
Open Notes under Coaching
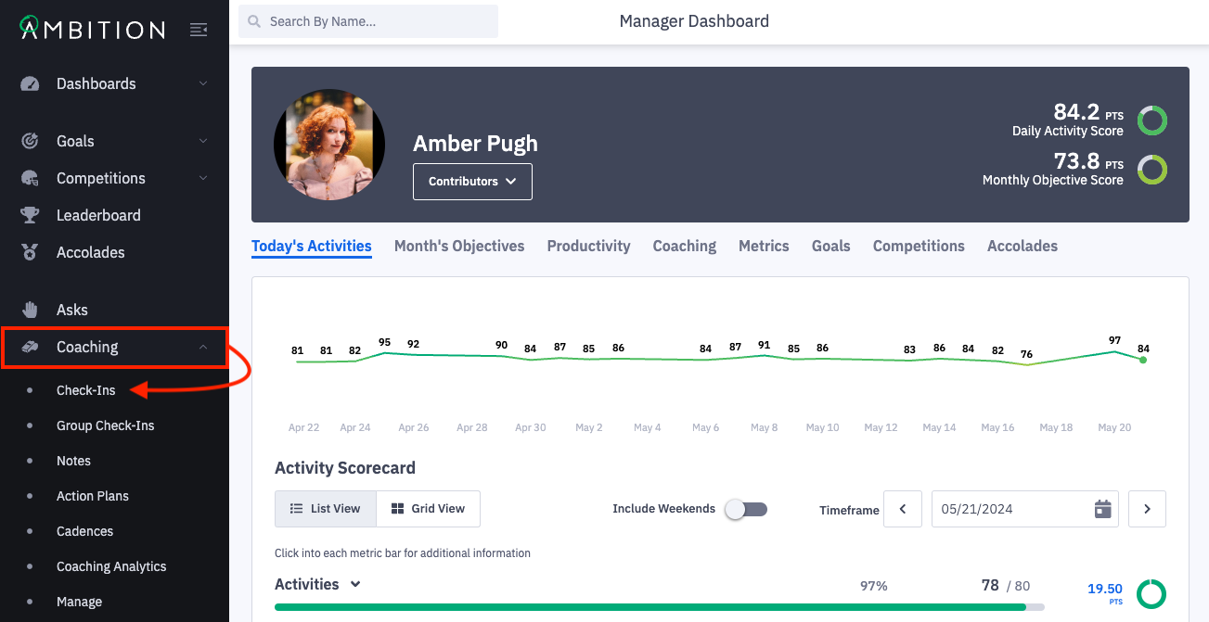(x=74, y=461)
